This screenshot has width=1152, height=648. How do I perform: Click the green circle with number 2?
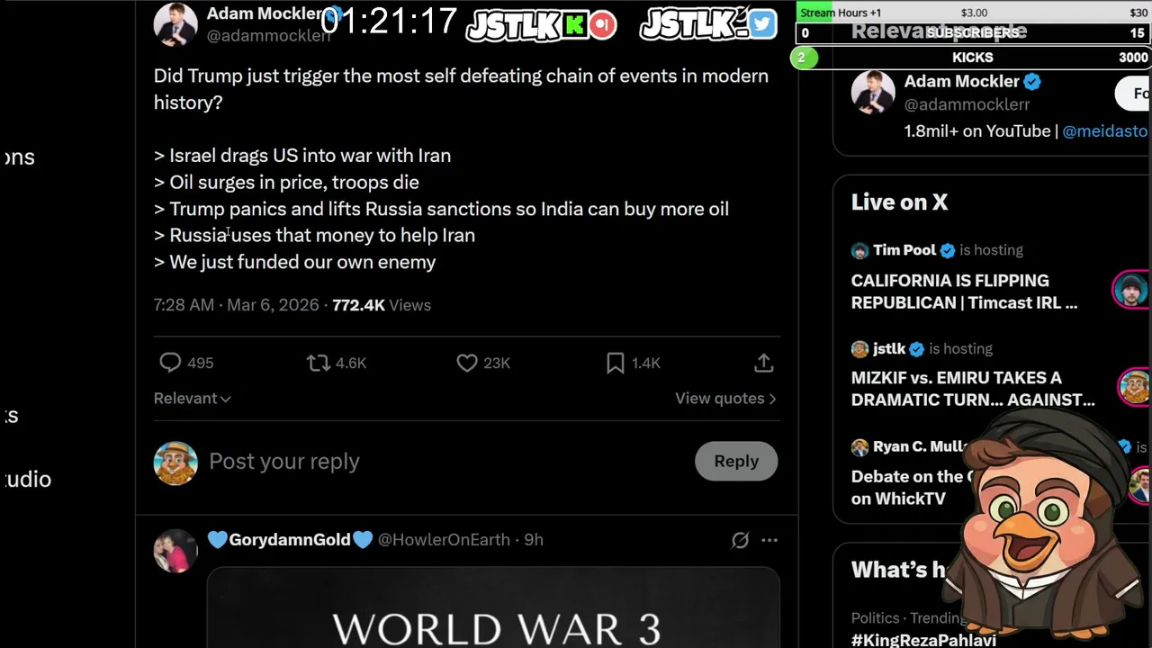[803, 58]
